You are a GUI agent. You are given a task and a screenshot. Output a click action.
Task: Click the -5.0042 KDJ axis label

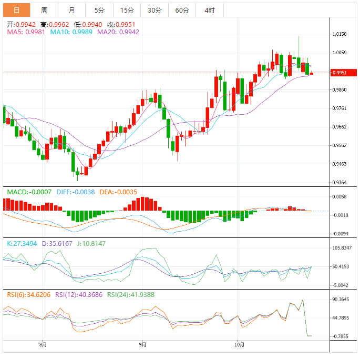click(340, 285)
